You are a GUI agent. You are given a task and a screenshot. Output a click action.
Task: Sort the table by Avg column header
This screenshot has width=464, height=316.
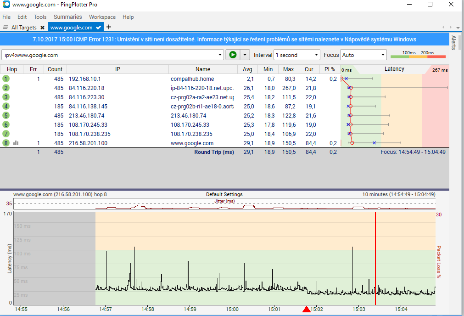[x=247, y=69]
